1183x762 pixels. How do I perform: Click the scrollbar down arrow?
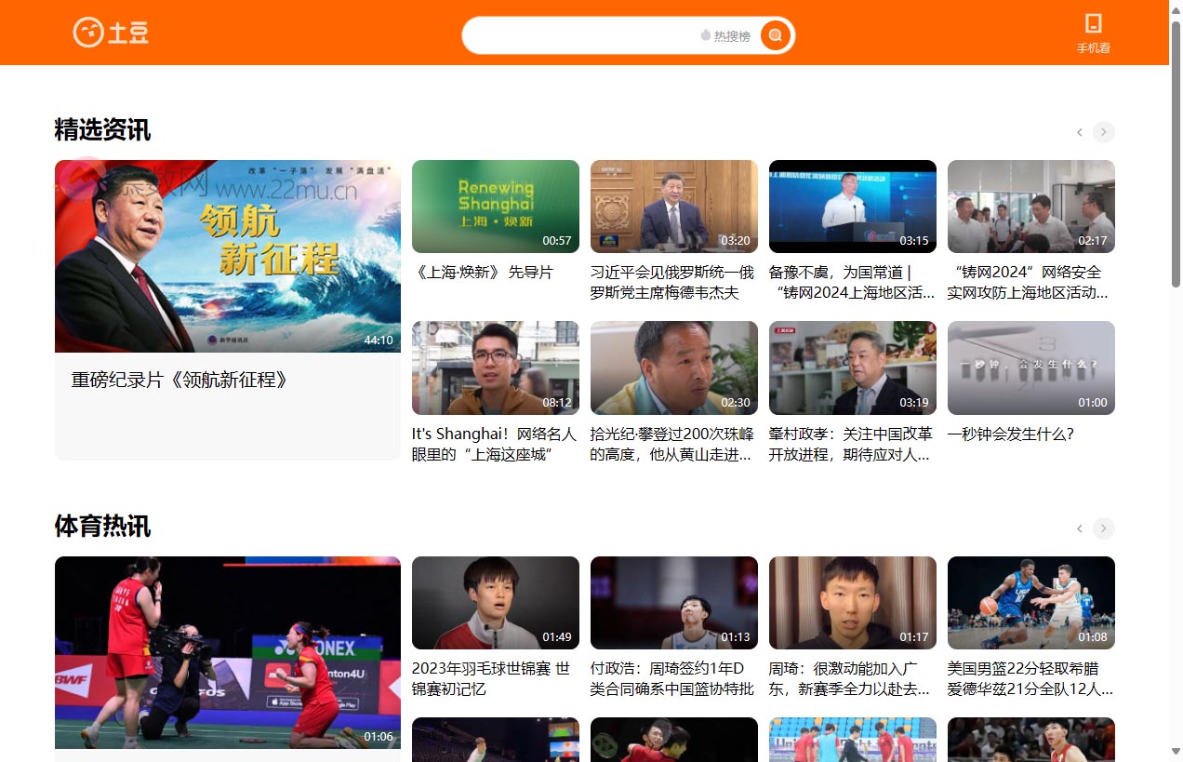[1176, 751]
